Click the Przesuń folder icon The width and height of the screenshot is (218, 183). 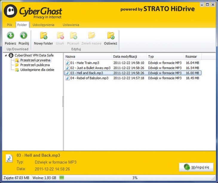(73, 36)
